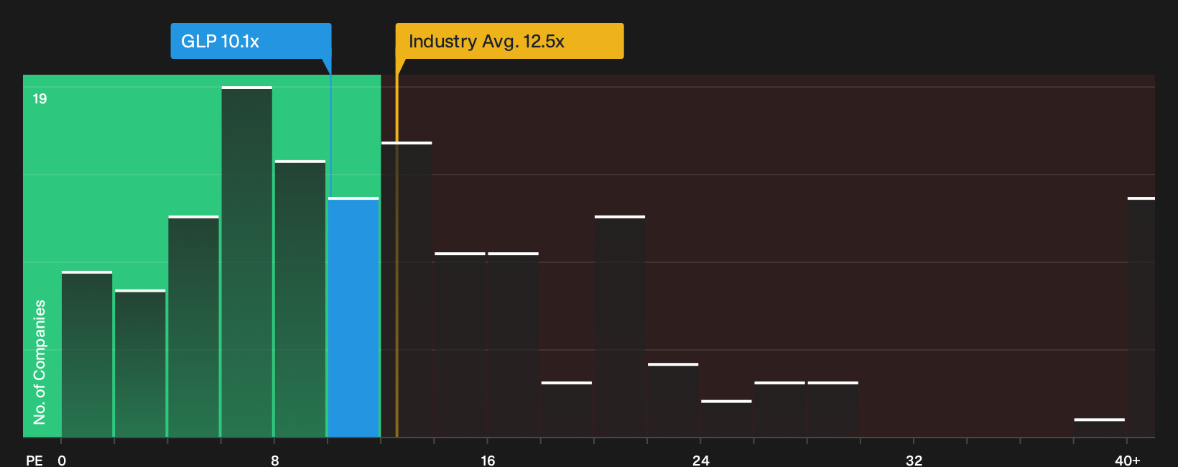Click the bar for PE 26 to 28
This screenshot has height=467, width=1178.
coord(779,410)
